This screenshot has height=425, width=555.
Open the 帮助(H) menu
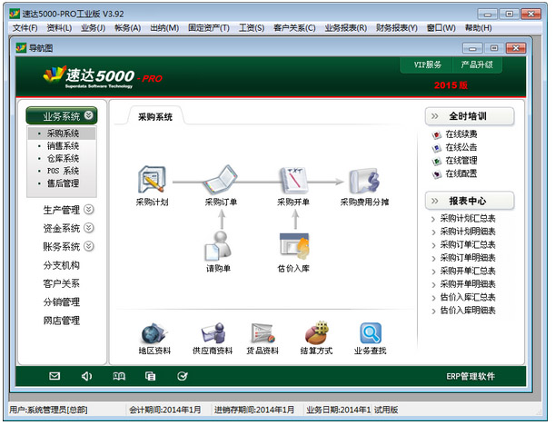click(x=478, y=27)
